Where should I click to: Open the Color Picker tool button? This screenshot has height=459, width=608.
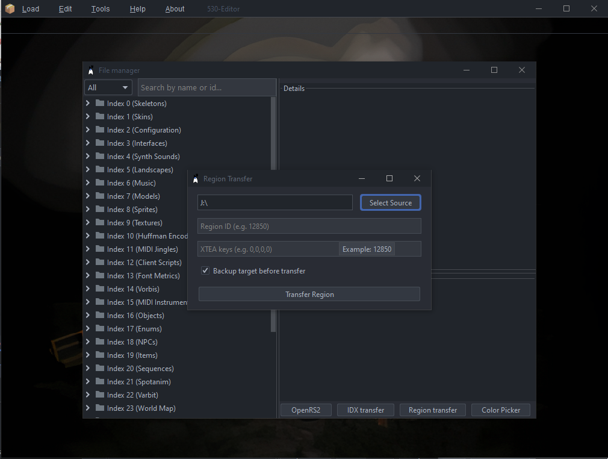pyautogui.click(x=501, y=410)
